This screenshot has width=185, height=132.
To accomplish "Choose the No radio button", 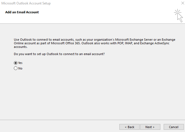I will coord(16,68).
